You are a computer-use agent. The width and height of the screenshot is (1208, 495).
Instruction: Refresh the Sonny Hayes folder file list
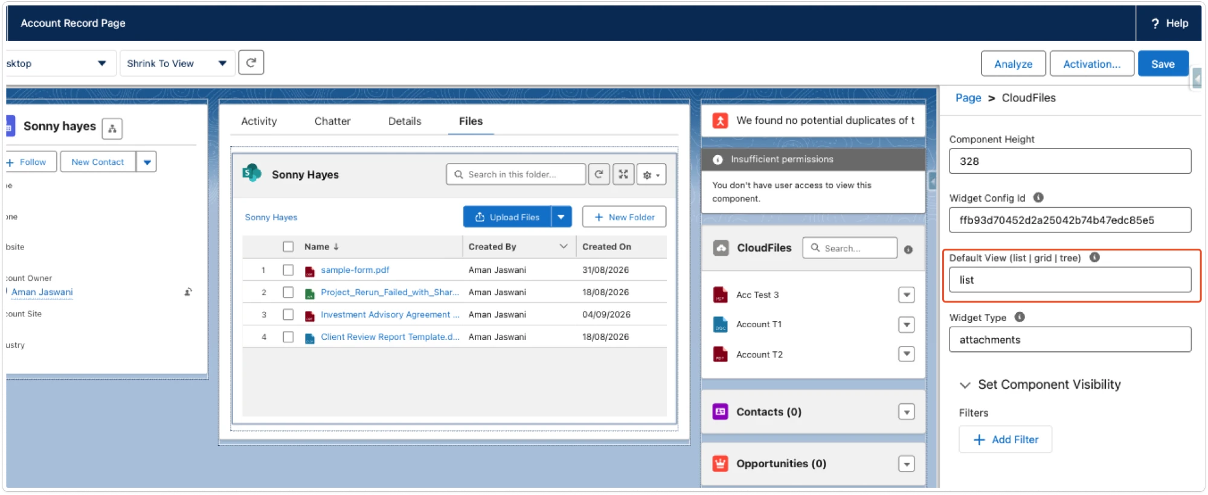point(599,174)
